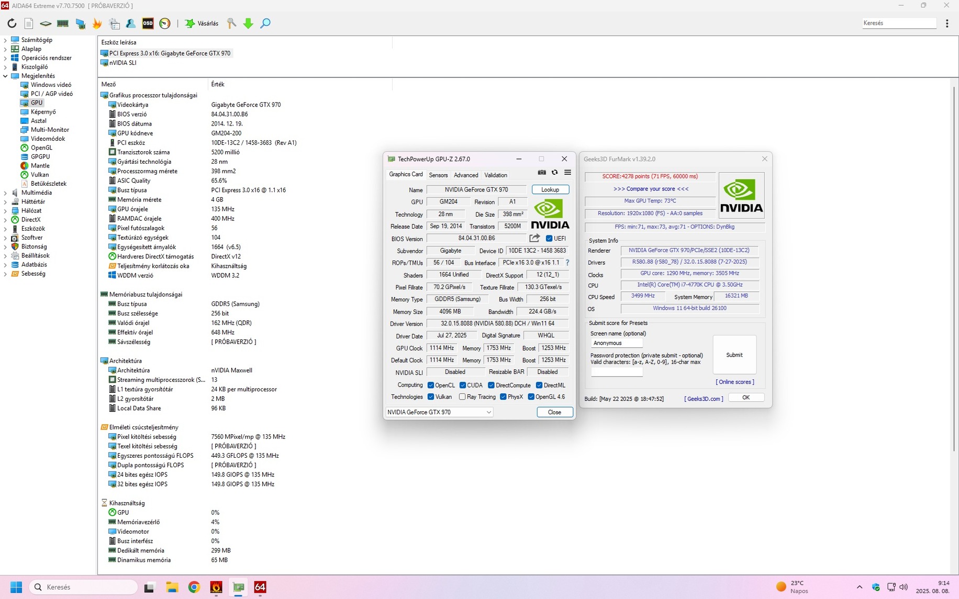
Task: Select the Graphics Card tab in GPU-Z
Action: pos(406,175)
